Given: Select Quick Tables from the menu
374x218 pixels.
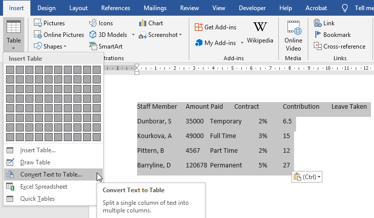Looking at the screenshot, I should pos(37,199).
